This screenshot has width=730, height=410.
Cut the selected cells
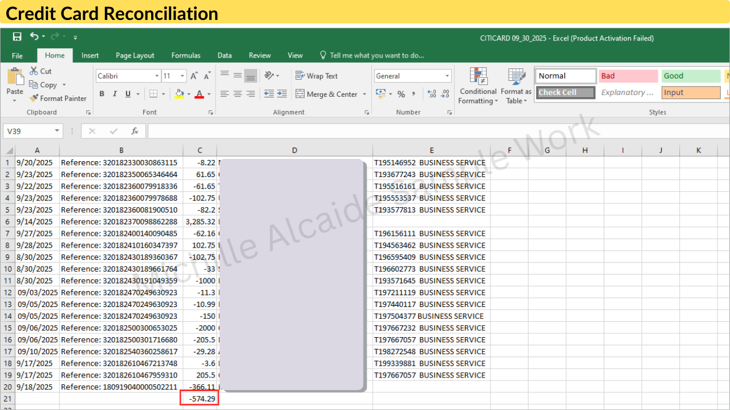coord(40,71)
